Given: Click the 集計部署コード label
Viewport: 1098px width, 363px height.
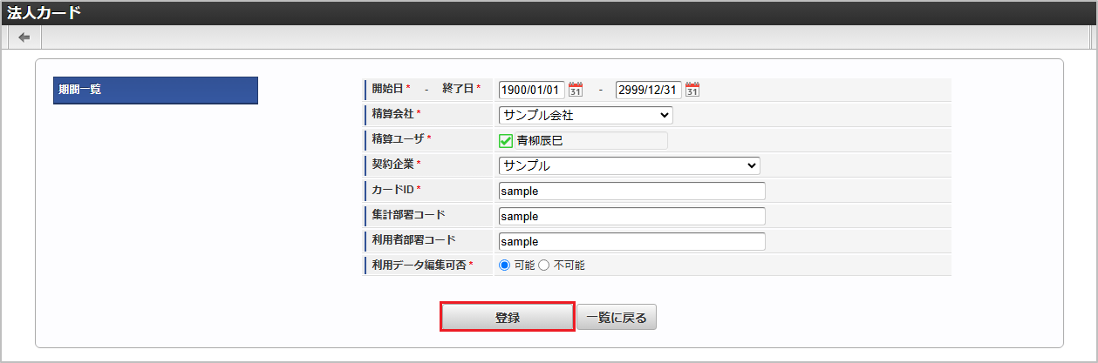Looking at the screenshot, I should pyautogui.click(x=410, y=214).
